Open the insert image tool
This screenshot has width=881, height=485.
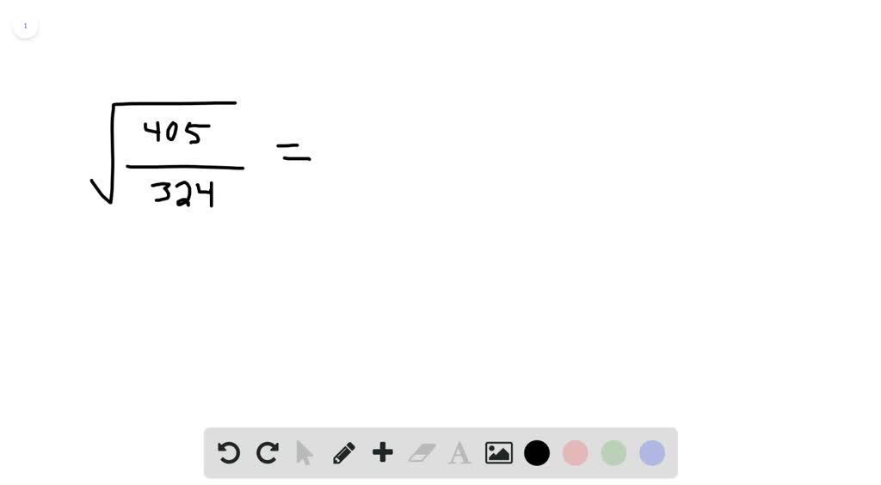click(x=499, y=453)
